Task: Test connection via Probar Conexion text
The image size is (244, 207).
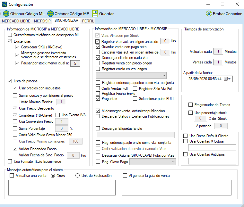Action: 228,14
